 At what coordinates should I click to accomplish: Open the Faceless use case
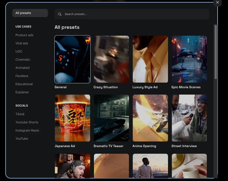22,76
